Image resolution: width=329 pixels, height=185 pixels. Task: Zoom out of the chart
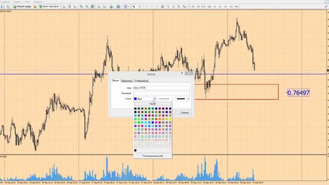(87, 7)
